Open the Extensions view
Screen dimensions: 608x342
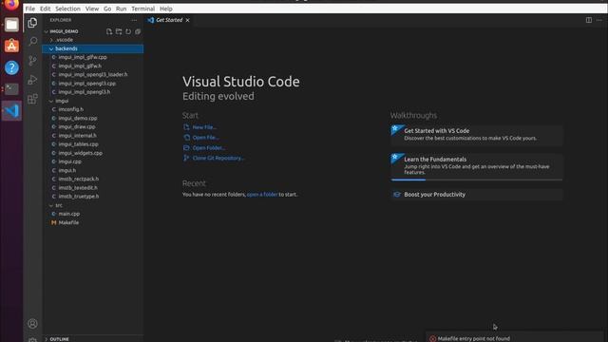click(32, 99)
